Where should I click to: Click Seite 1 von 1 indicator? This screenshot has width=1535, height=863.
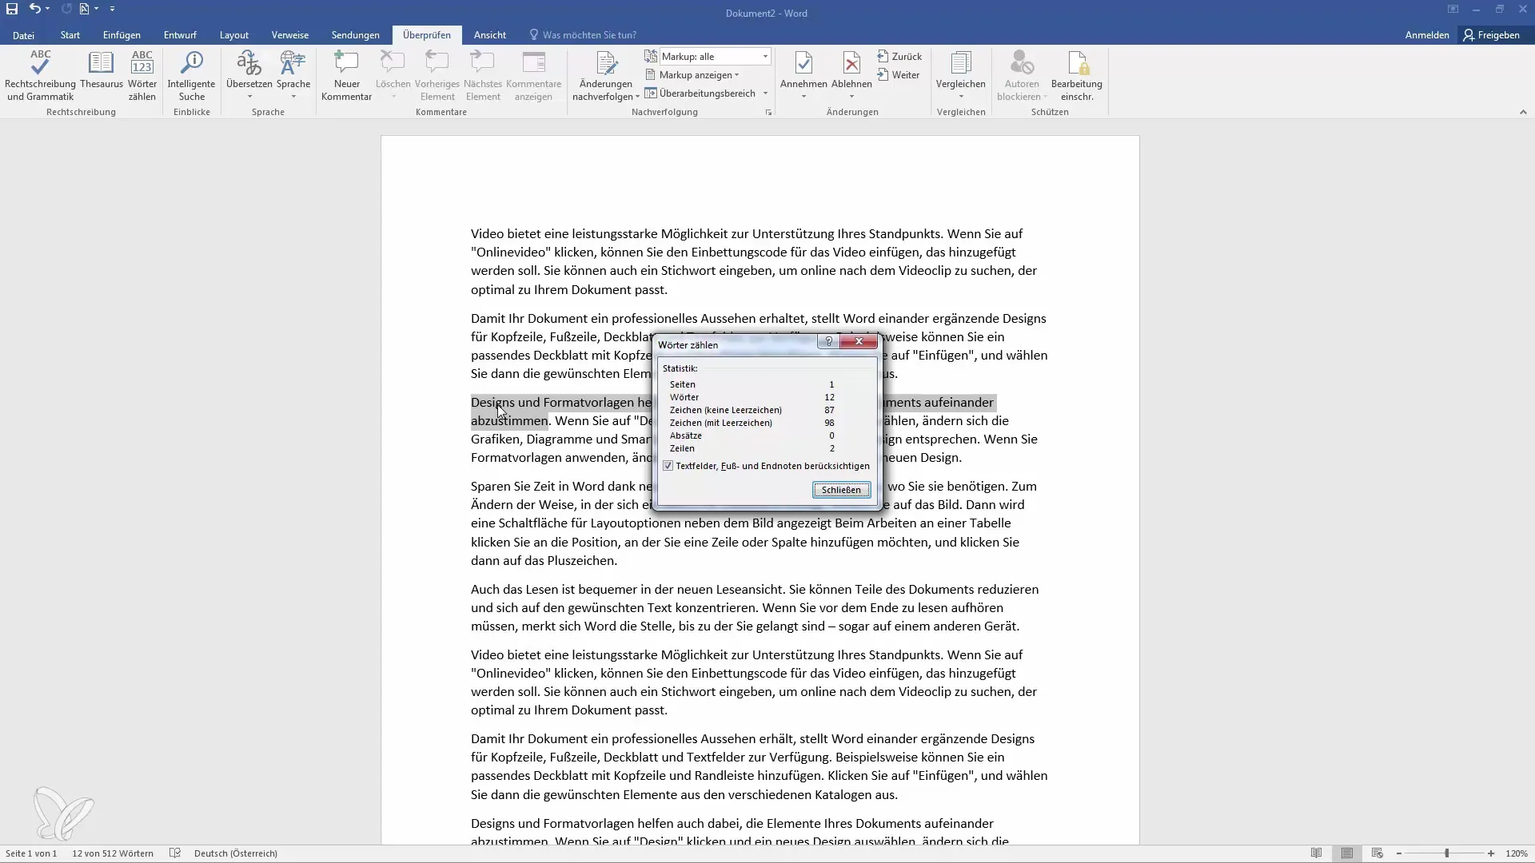coord(31,853)
